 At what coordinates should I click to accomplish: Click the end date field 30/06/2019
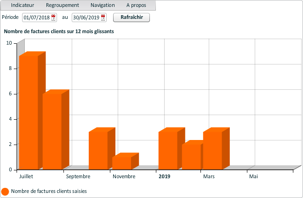(89, 17)
